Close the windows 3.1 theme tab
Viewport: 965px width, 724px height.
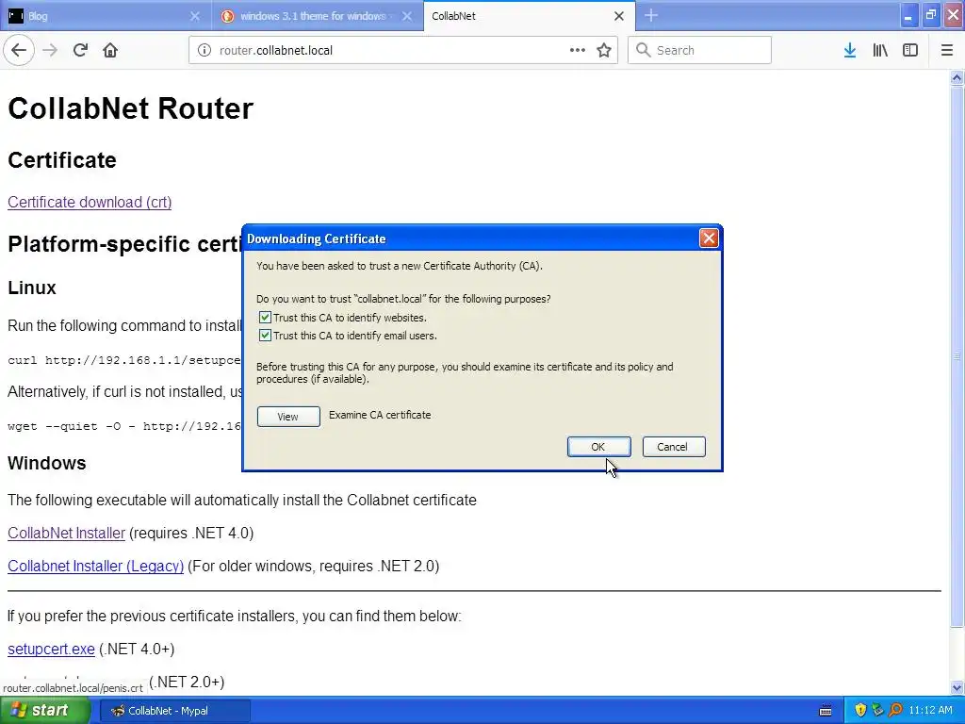tap(407, 16)
